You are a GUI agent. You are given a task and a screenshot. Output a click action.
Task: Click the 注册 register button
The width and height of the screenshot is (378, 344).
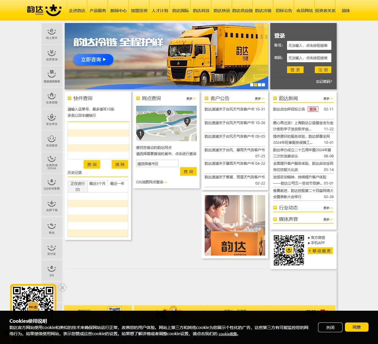point(323,70)
